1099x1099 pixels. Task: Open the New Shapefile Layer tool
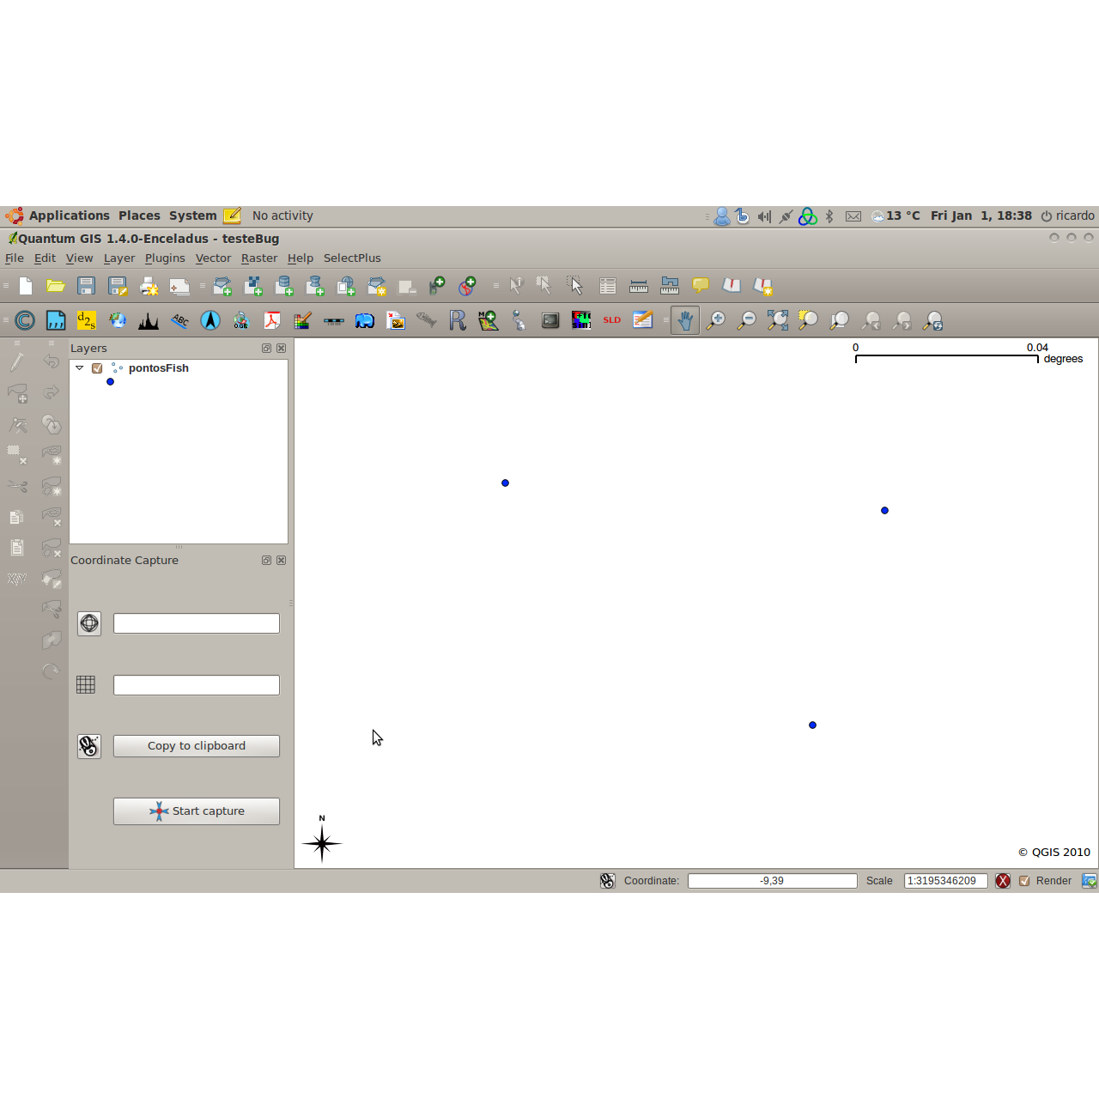pos(376,285)
